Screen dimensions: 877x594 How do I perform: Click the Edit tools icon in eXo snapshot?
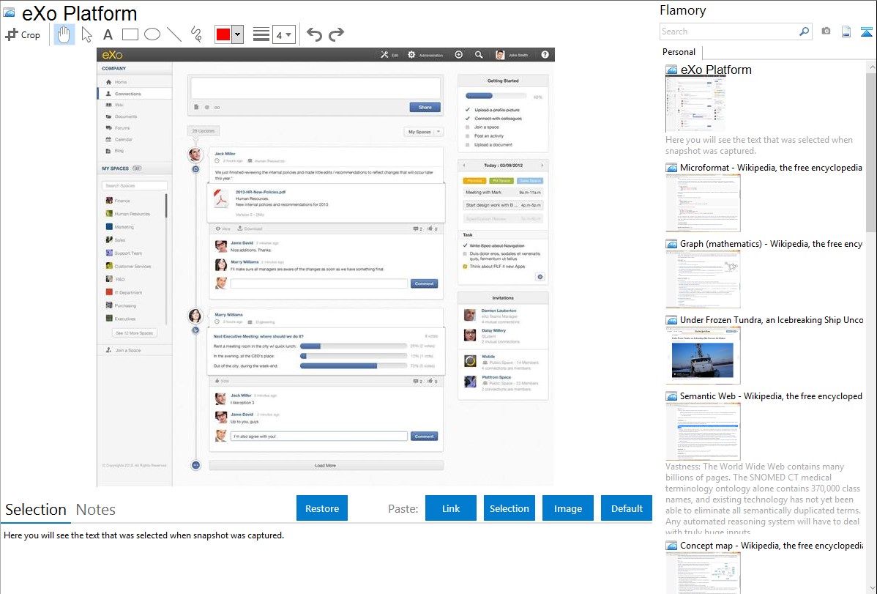[384, 55]
